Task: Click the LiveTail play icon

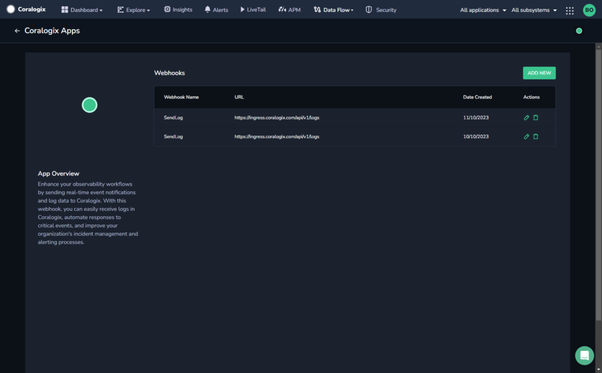Action: 242,9
